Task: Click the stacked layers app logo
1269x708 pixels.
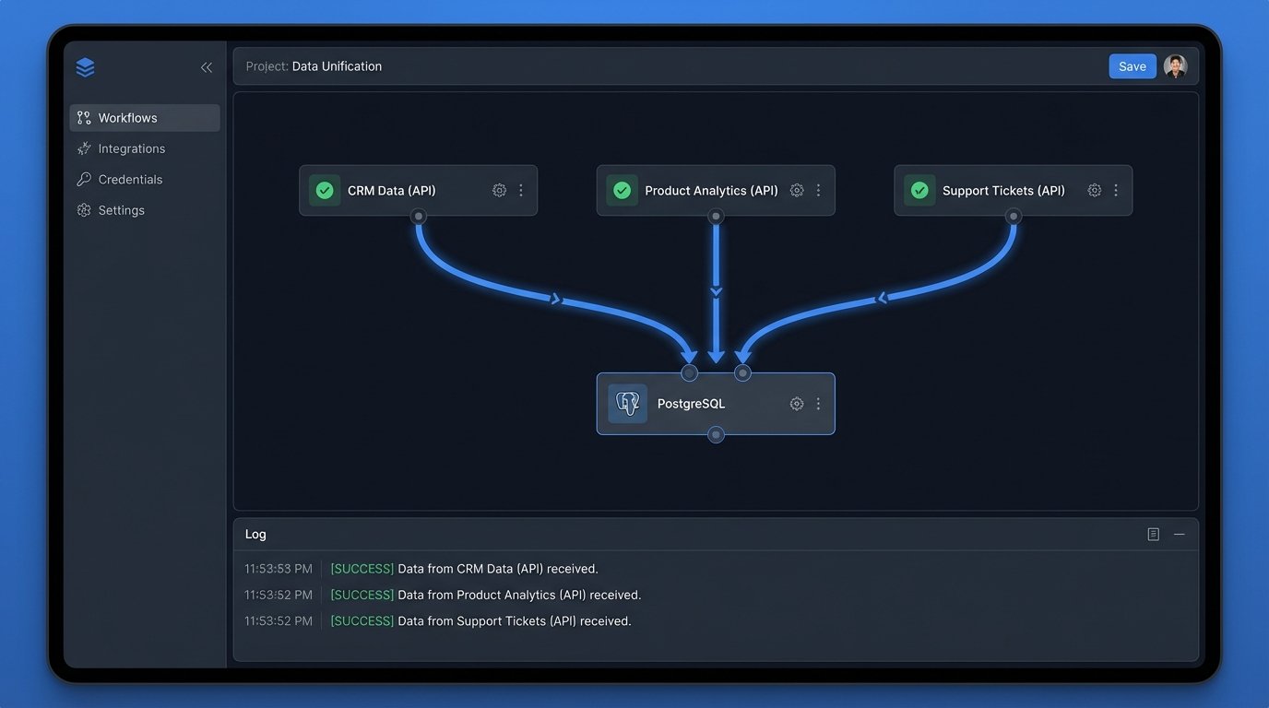Action: coord(86,67)
